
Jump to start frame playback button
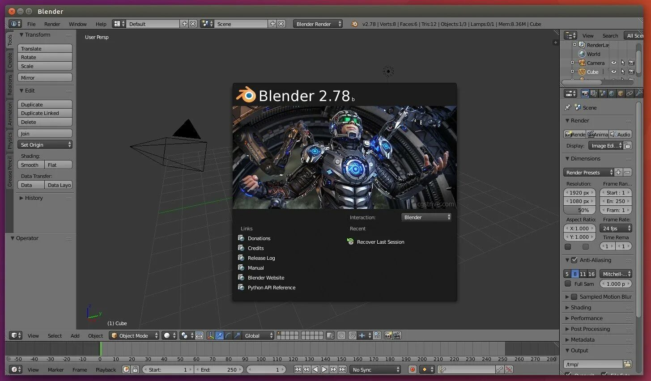[x=298, y=369]
